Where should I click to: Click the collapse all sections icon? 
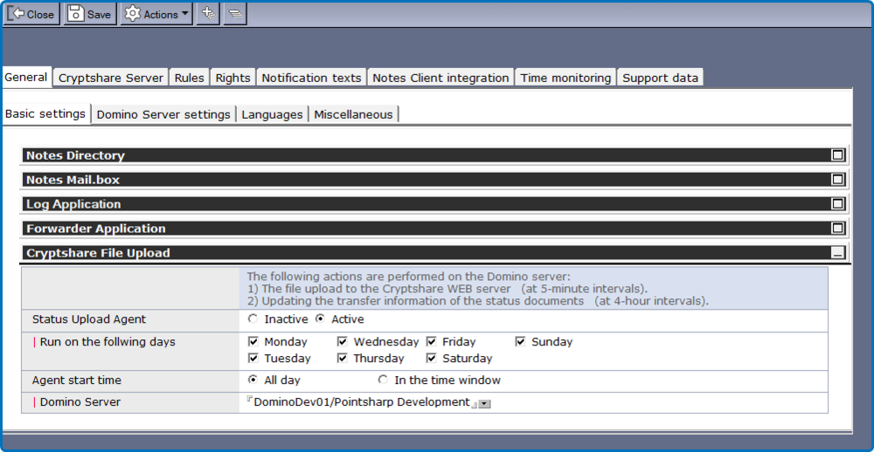(234, 14)
